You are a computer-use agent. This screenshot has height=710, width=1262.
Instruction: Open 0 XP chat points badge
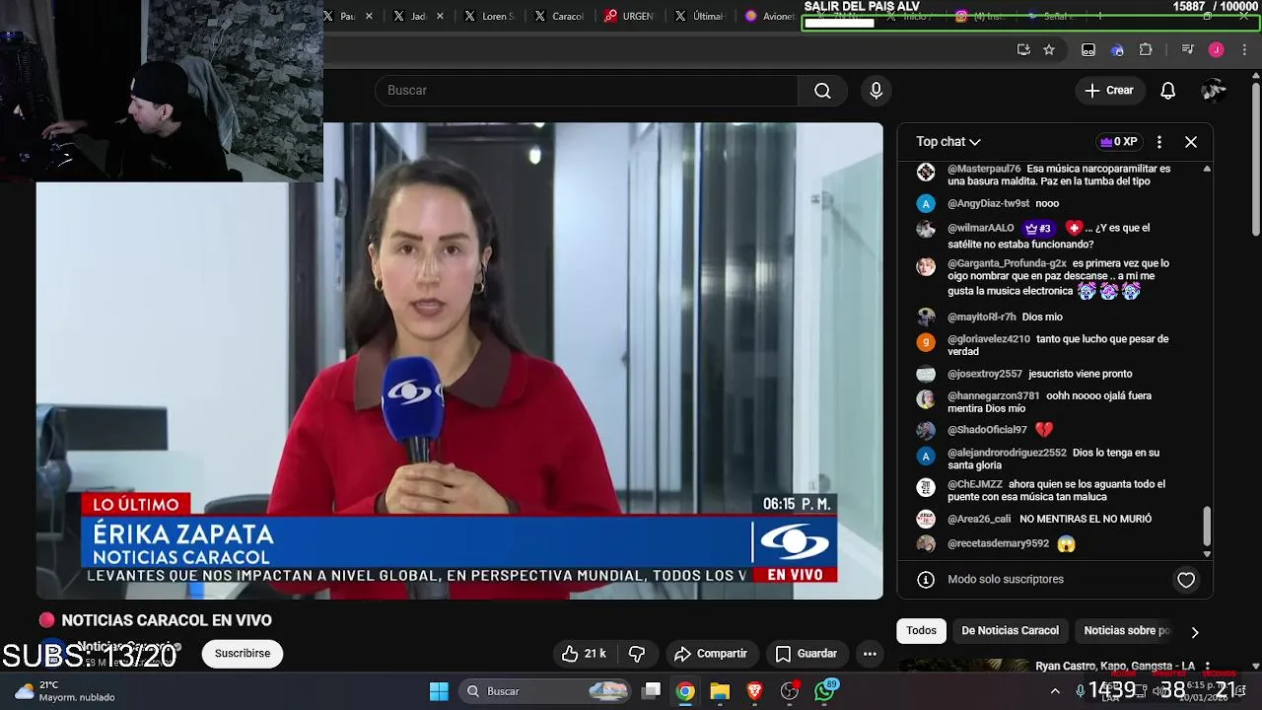pos(1118,142)
